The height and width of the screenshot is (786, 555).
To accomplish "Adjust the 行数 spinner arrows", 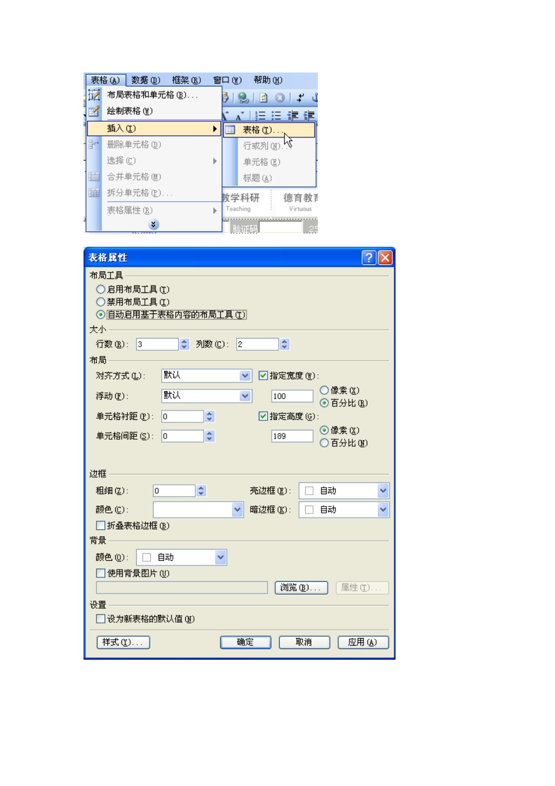I will (x=185, y=344).
